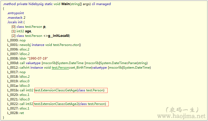Select line L_001a: ldloc.0
The height and width of the screenshot is (121, 208).
18,86
